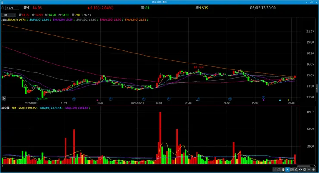319x173 pixels.
Task: Click the right-edge panel collapse handle
Action: coord(317,88)
